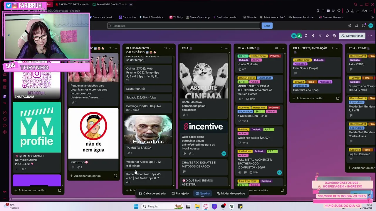Open the browser extensions puzzle icon
This screenshot has width=376, height=211.
(x=347, y=11)
